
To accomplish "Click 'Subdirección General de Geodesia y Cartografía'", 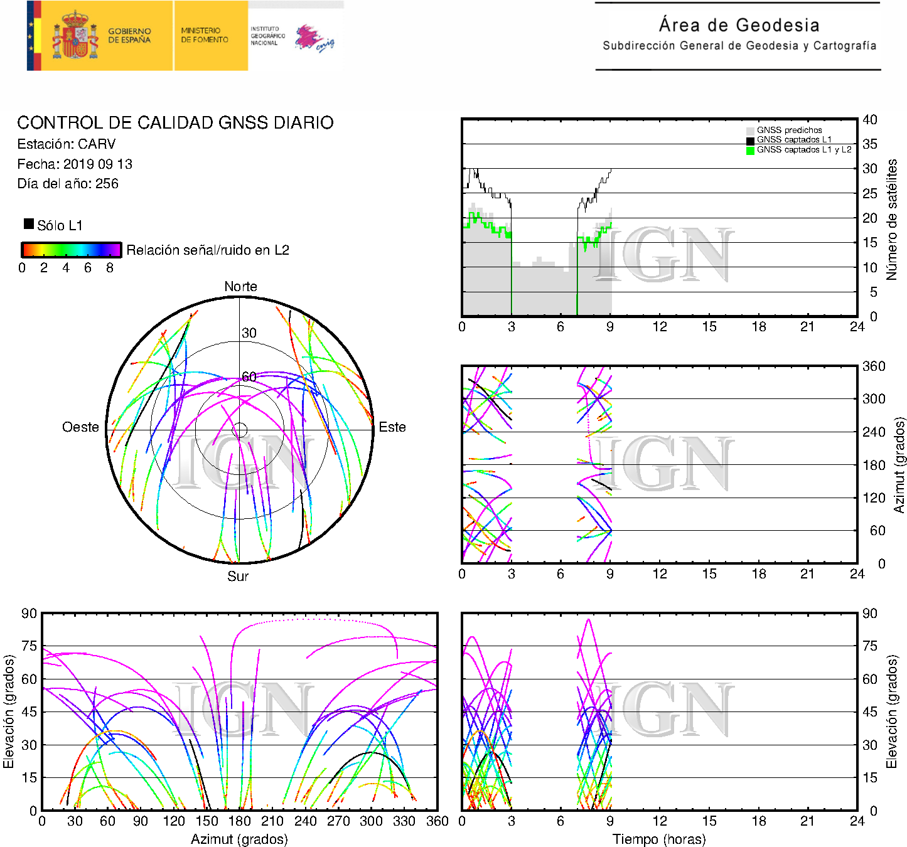I will click(739, 46).
